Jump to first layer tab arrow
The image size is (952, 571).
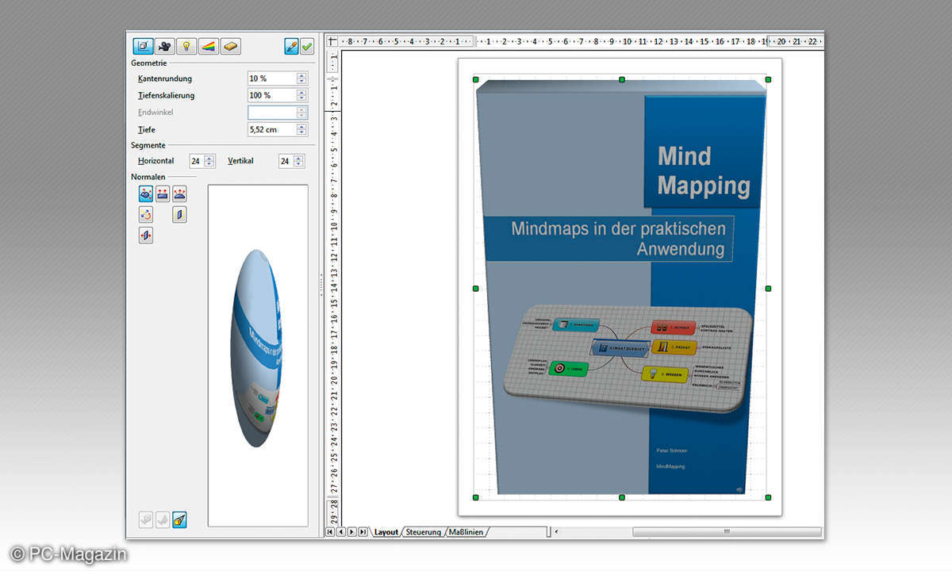click(331, 532)
